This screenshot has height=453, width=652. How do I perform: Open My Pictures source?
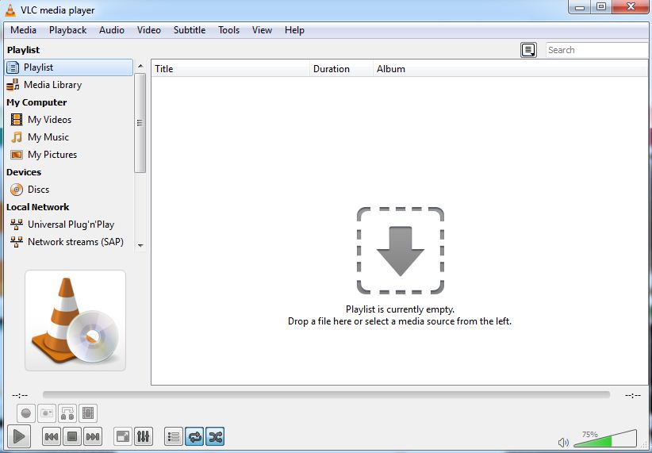coord(68,155)
